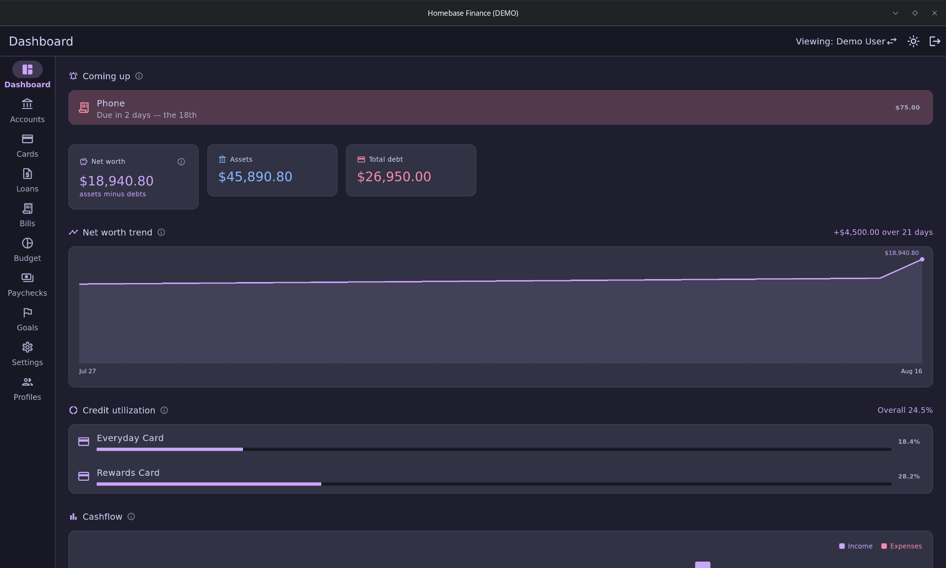Click the info icon beside Credit utilization
The width and height of the screenshot is (946, 568).
[x=164, y=410]
